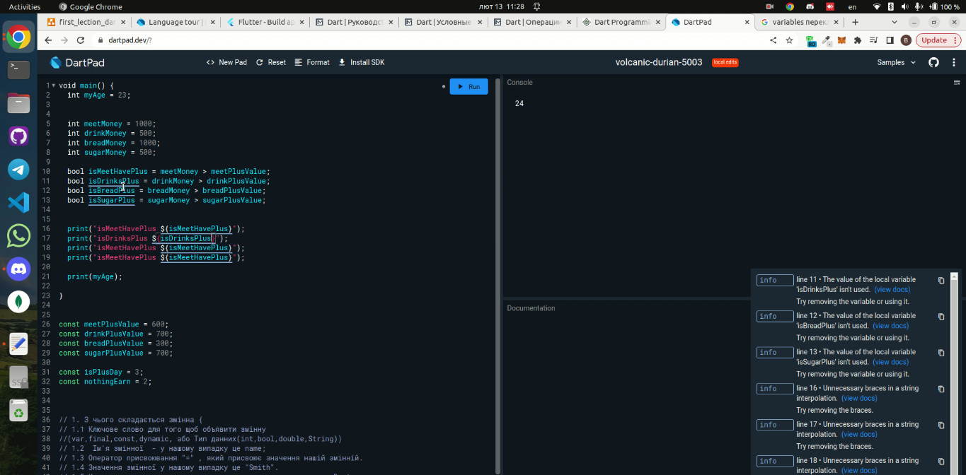The height and width of the screenshot is (475, 966).
Task: Copy the line 12 isBreadPlus info message
Action: pyautogui.click(x=941, y=317)
